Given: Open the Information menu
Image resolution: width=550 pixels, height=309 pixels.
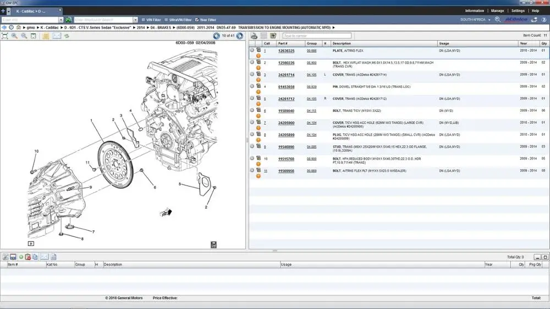Looking at the screenshot, I should tap(474, 11).
